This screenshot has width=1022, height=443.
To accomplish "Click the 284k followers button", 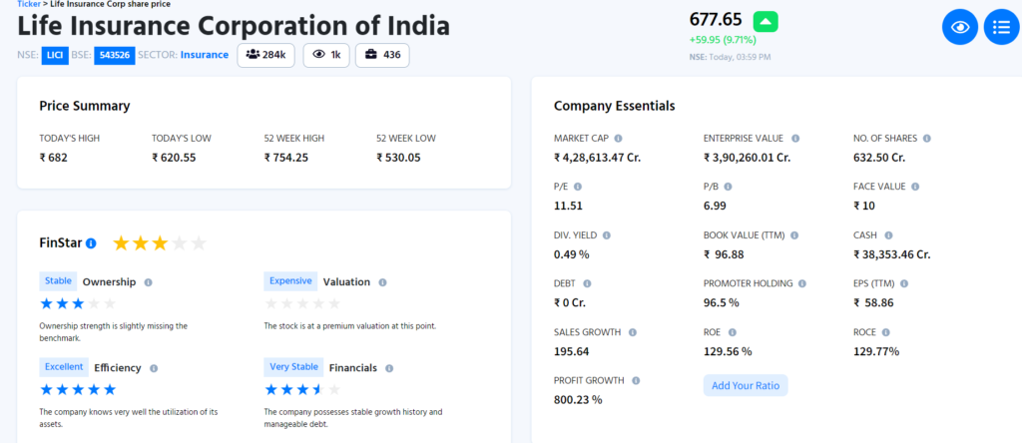I will pyautogui.click(x=265, y=55).
